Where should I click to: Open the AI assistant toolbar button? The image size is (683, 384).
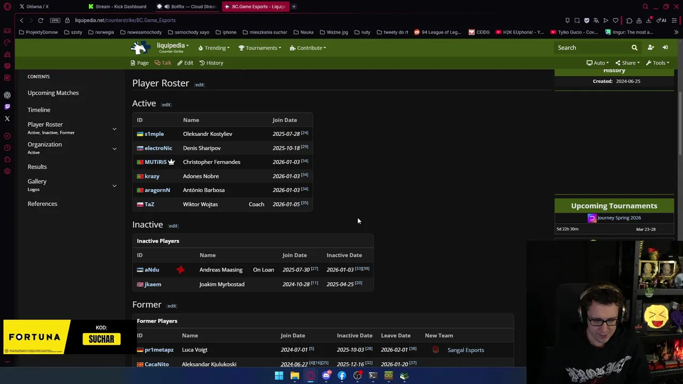point(662,20)
